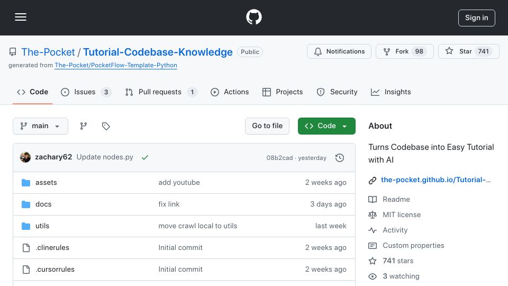Switch to the Code tab
This screenshot has height=286, width=508.
[32, 92]
